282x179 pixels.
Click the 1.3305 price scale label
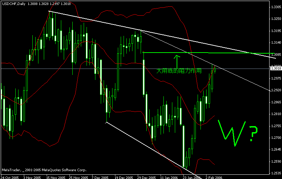pyautogui.click(x=276, y=7)
